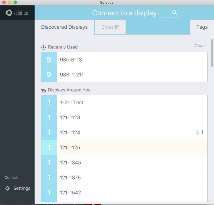The height and width of the screenshot is (205, 214).
Task: Open the Settings label in sidebar
Action: [22, 188]
